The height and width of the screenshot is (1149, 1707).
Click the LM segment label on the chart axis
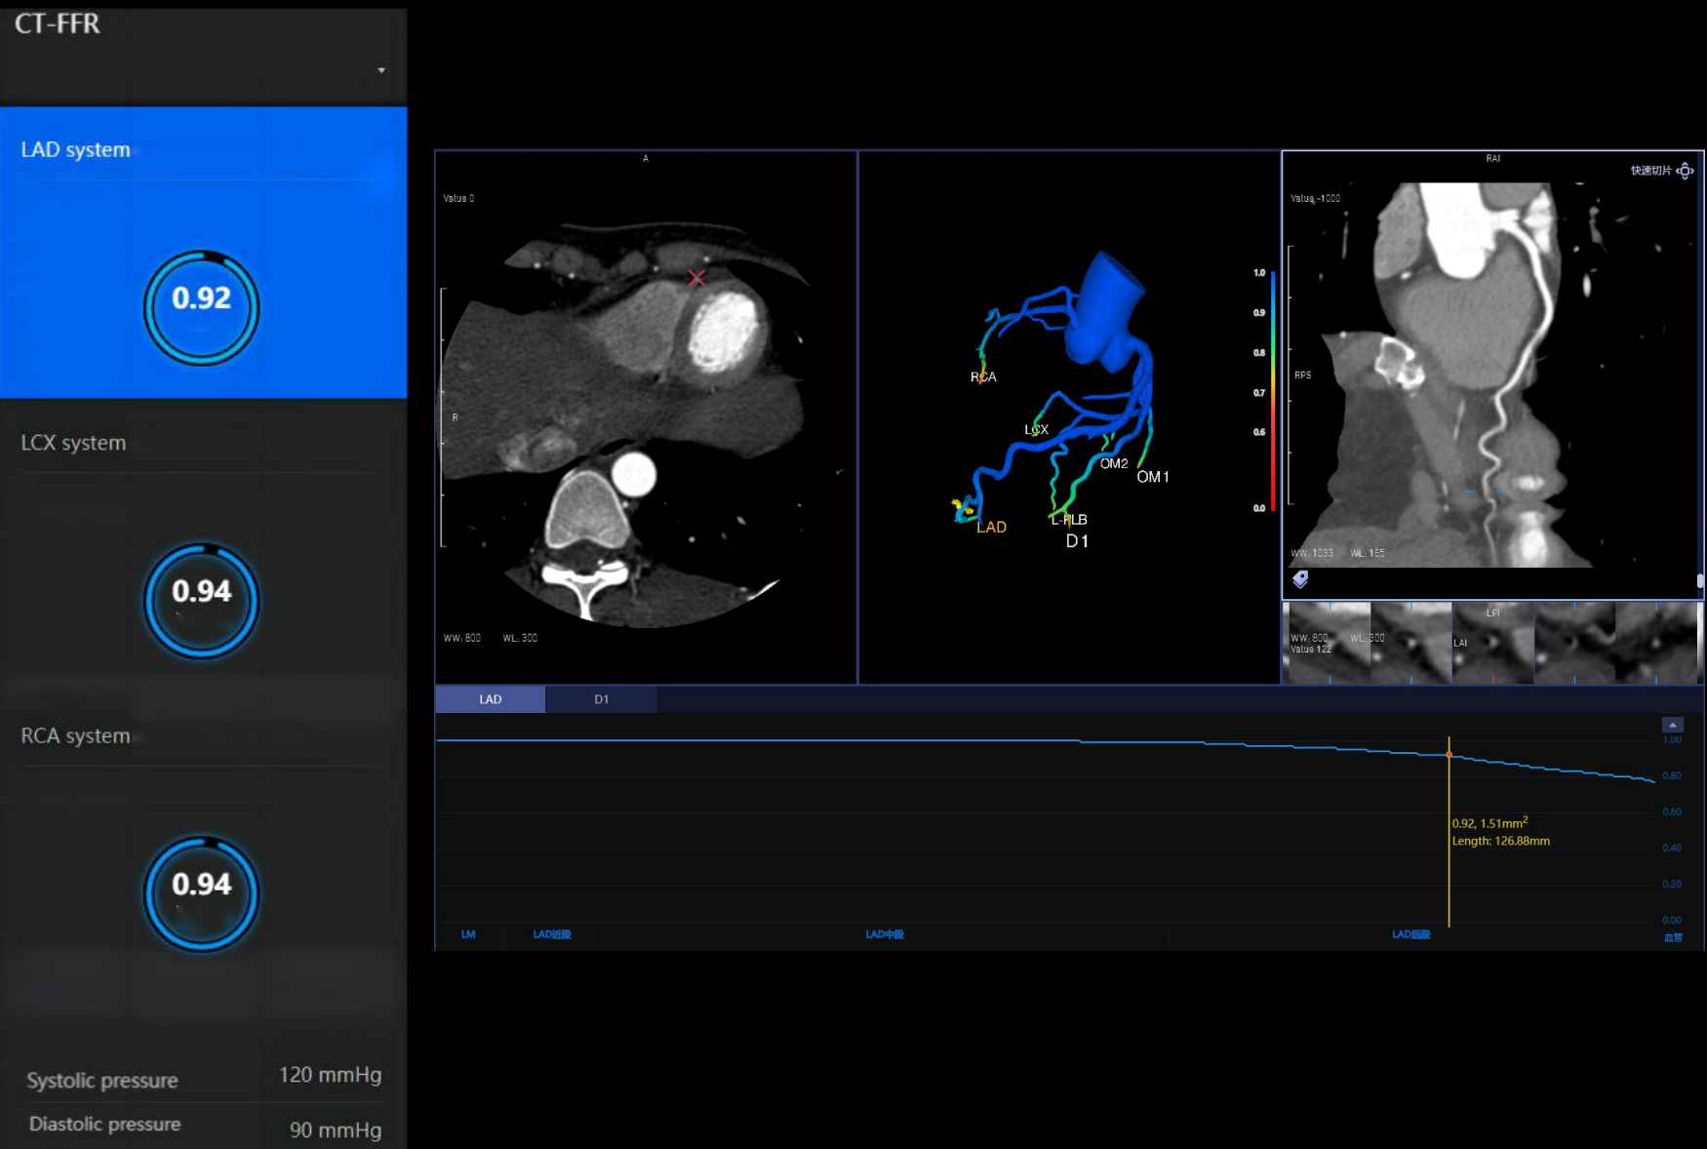468,934
